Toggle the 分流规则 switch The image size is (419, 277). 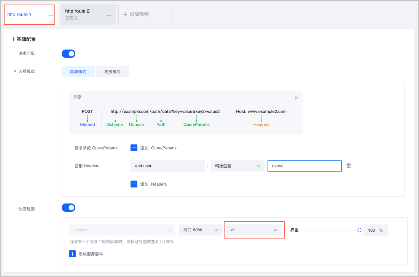tap(69, 208)
